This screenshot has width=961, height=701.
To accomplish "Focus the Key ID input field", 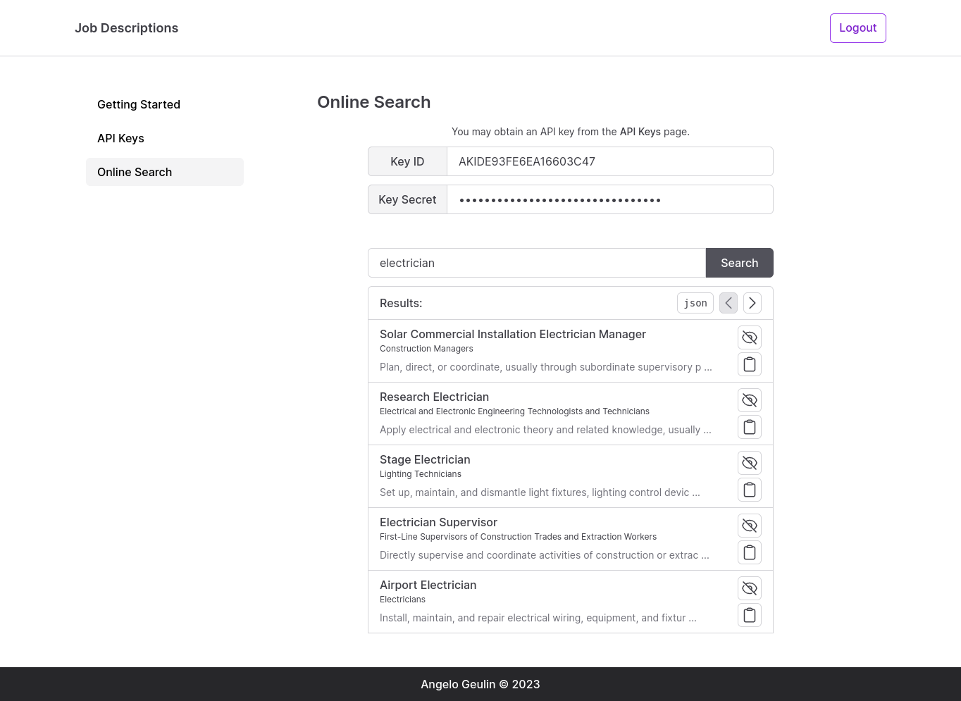I will tap(610, 161).
